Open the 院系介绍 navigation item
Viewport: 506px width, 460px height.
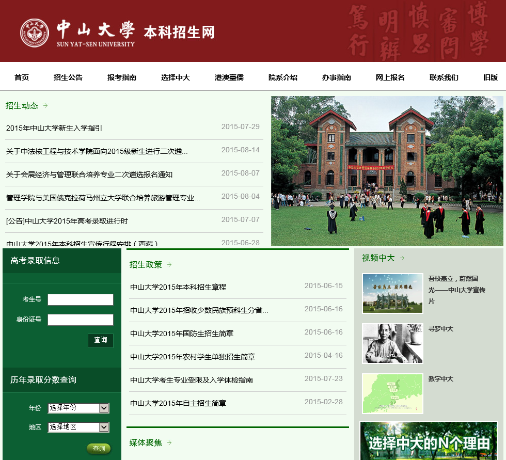(283, 77)
